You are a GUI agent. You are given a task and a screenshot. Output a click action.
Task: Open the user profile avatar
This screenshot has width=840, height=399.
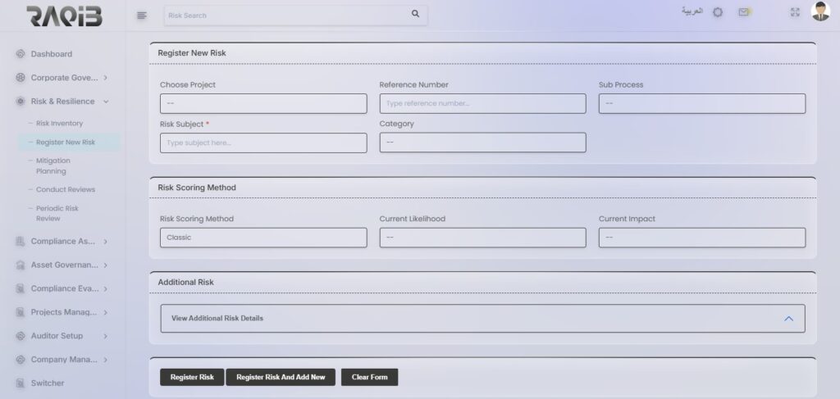pyautogui.click(x=820, y=11)
